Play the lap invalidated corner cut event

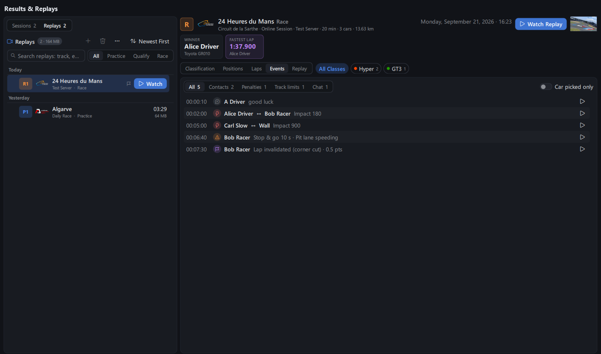click(x=583, y=149)
